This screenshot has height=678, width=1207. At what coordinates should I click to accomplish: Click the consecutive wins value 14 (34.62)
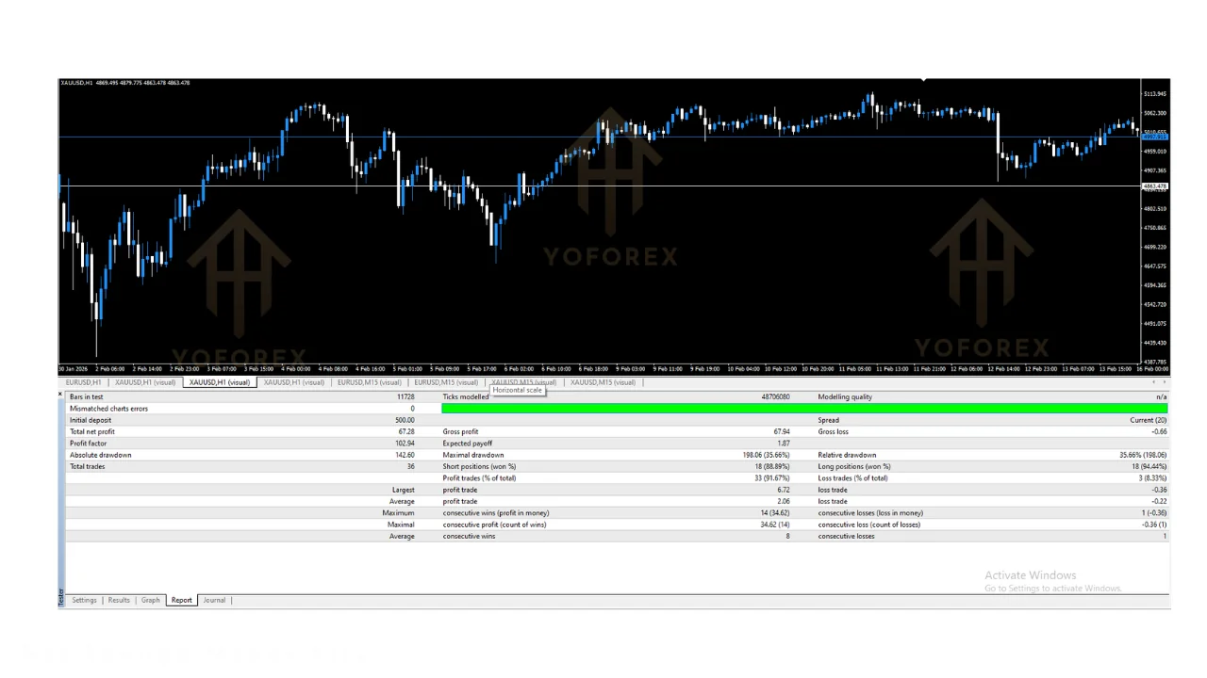click(773, 513)
